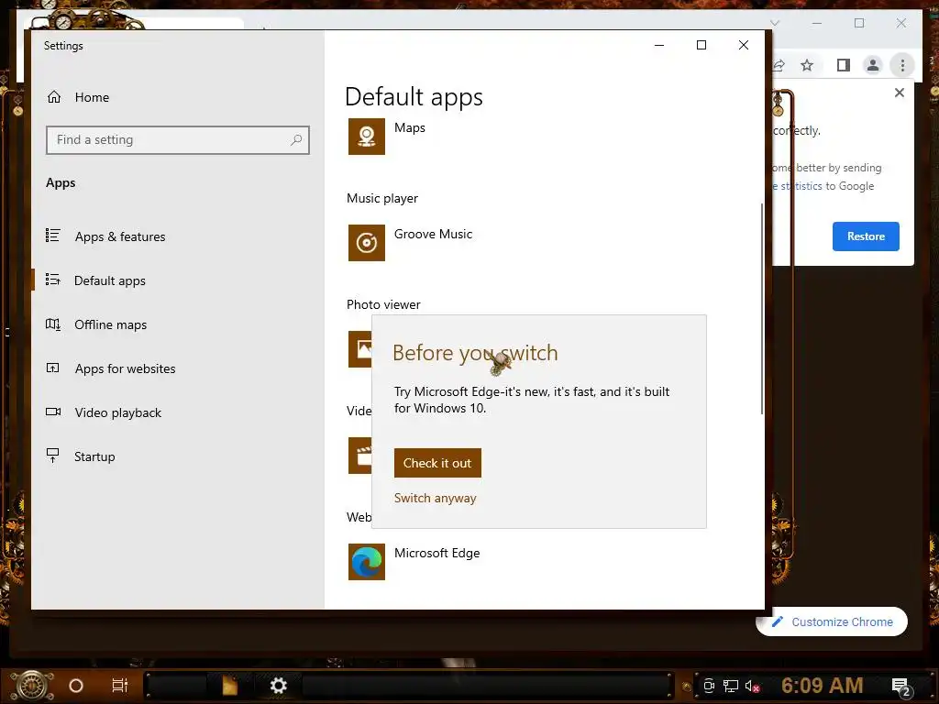Click the Photo viewer app icon
This screenshot has height=704, width=939.
coord(359,349)
